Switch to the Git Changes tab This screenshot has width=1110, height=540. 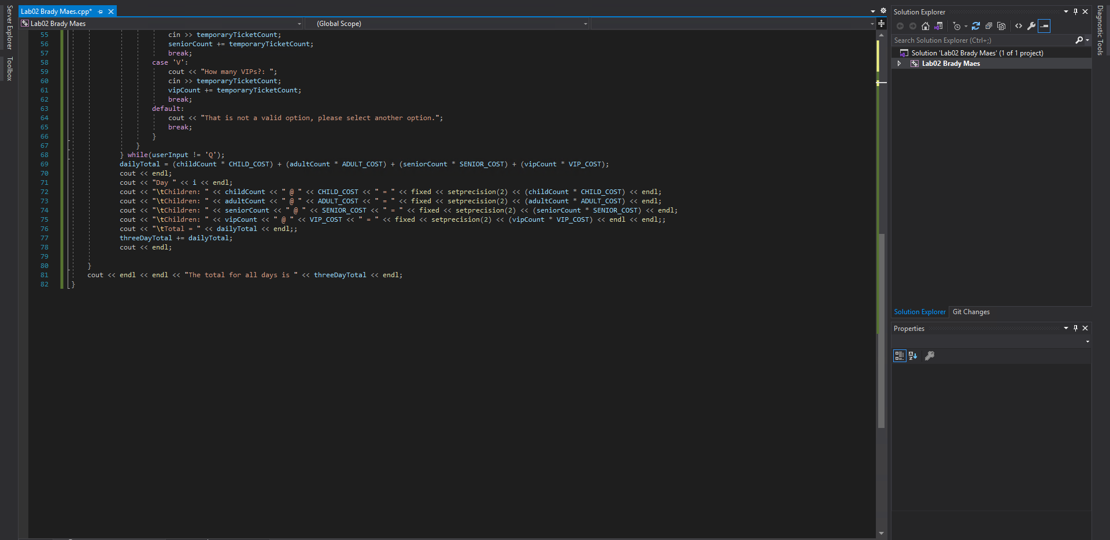971,312
